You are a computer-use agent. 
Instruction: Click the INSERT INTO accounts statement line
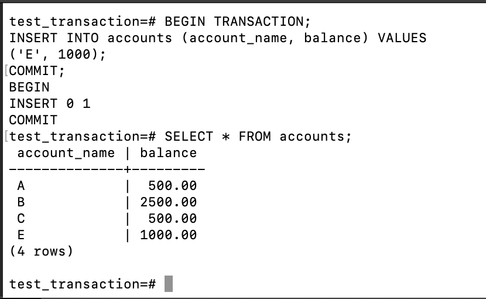218,38
